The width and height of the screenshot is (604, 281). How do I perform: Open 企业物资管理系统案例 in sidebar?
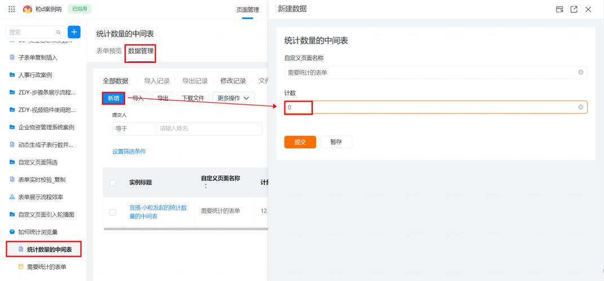[46, 127]
